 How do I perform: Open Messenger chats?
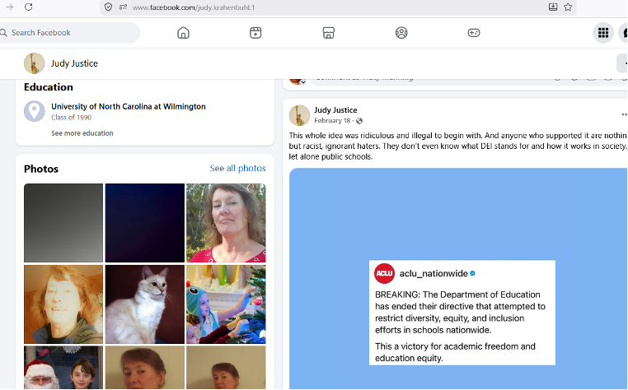(x=624, y=32)
